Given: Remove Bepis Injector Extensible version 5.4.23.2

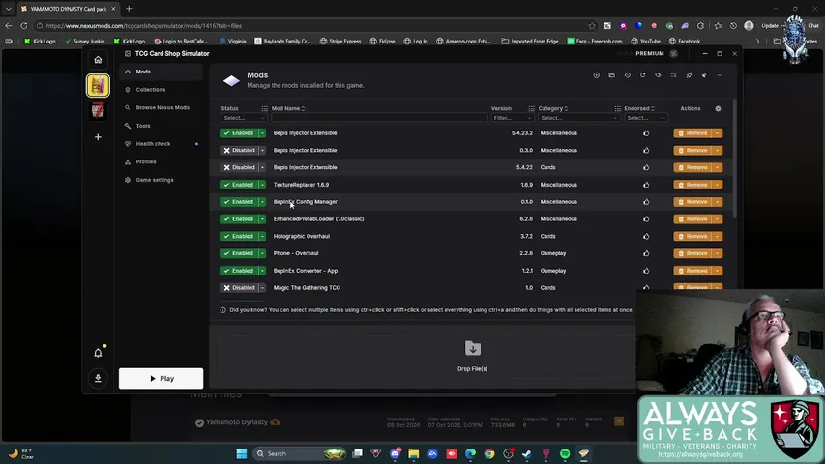Looking at the screenshot, I should [692, 133].
